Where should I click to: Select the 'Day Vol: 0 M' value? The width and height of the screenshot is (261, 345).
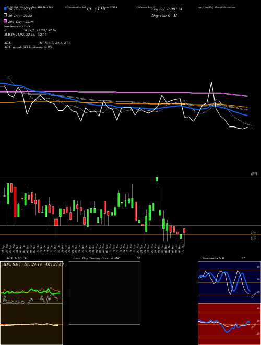tap(164, 16)
